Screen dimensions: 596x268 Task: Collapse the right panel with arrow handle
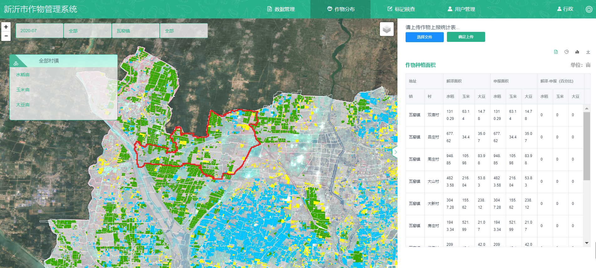click(395, 152)
